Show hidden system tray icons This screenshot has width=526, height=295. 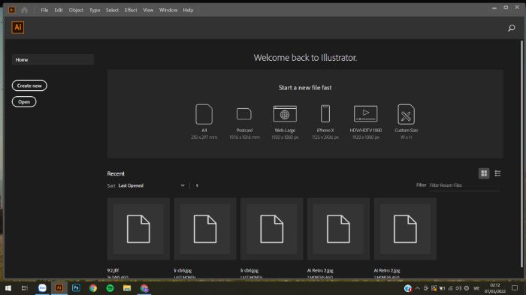click(x=417, y=288)
